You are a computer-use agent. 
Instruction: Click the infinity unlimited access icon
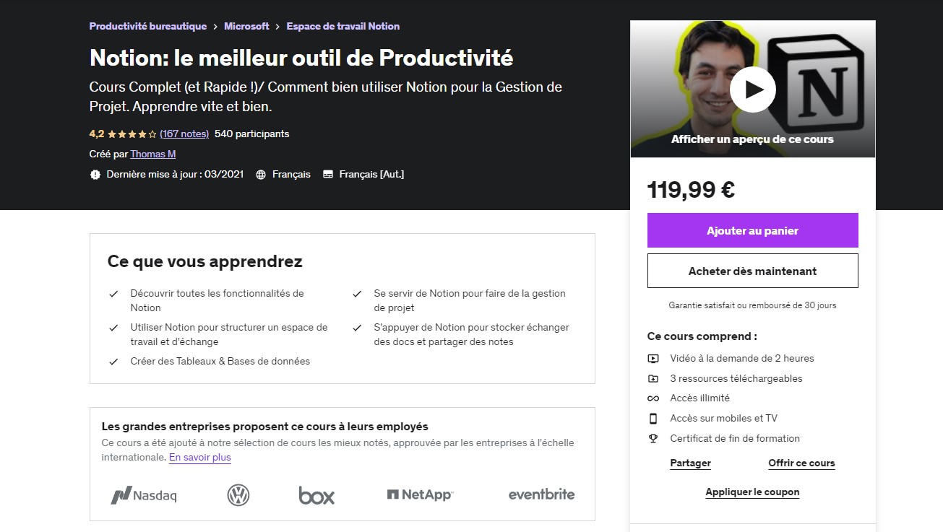(653, 398)
